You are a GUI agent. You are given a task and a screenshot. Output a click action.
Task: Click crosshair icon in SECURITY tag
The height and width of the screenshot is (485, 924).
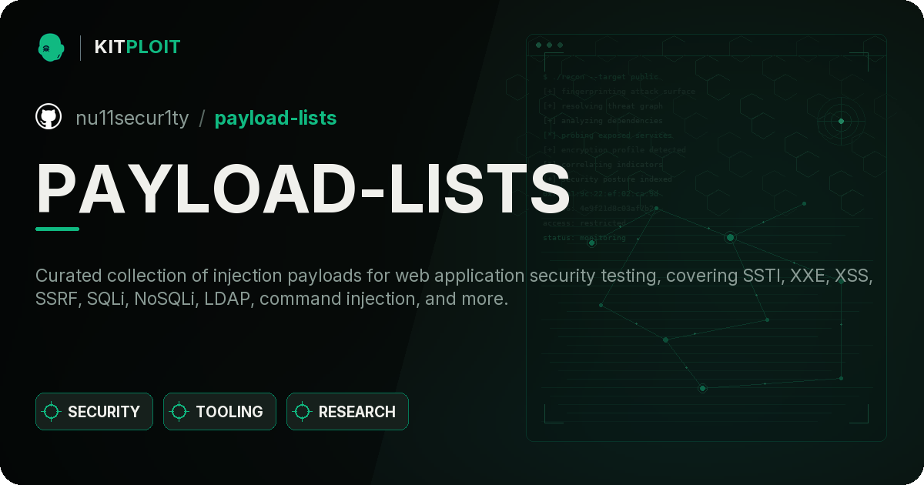click(52, 412)
